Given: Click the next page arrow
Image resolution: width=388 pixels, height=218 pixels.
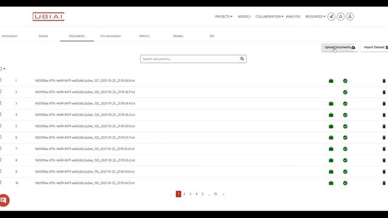Looking at the screenshot, I should click(224, 194).
